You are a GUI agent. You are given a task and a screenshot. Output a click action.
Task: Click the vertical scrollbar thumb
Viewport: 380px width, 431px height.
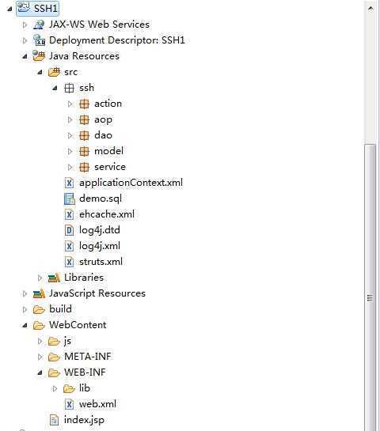pyautogui.click(x=370, y=287)
